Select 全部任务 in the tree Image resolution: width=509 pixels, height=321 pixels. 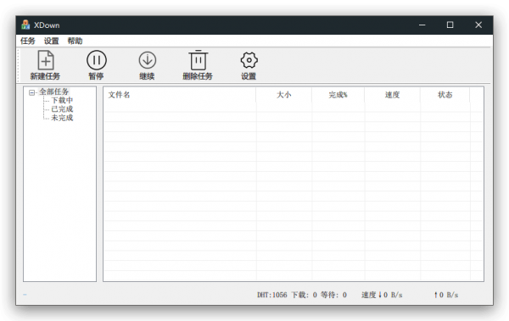click(x=54, y=91)
